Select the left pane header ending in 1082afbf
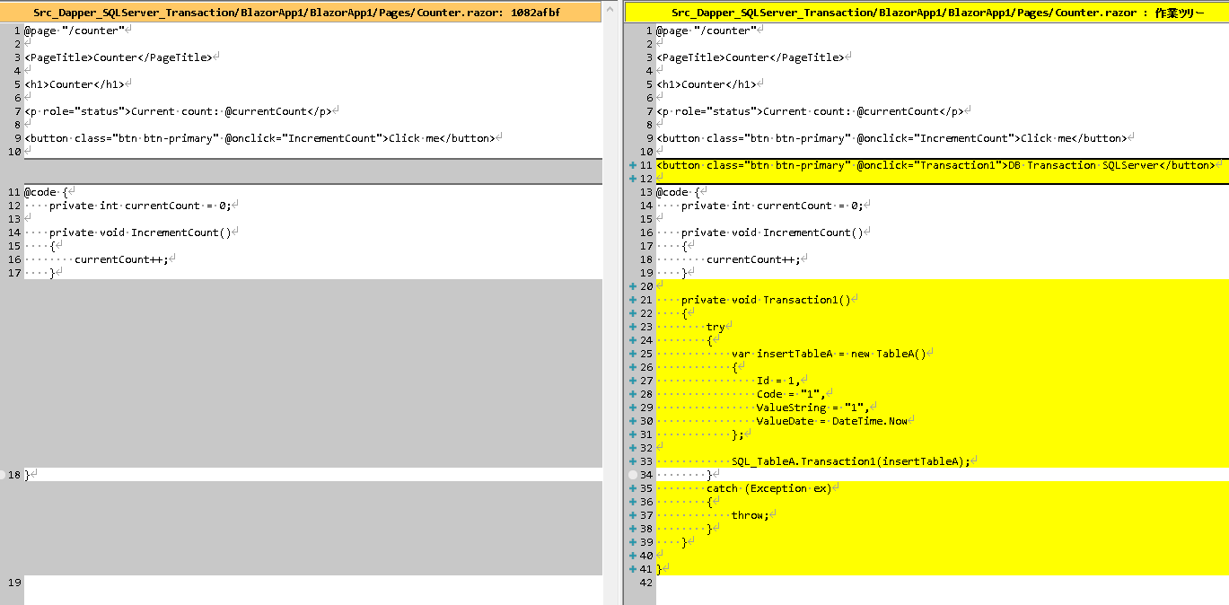Image resolution: width=1229 pixels, height=605 pixels. click(x=303, y=13)
